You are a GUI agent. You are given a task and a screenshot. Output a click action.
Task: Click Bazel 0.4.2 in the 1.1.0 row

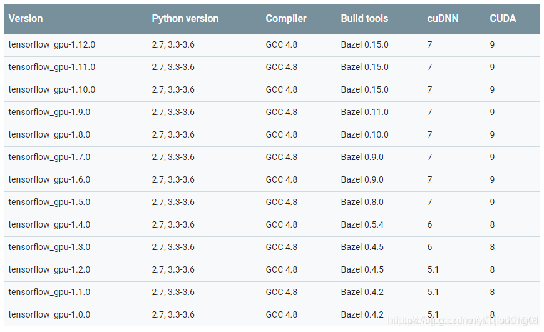pos(362,293)
